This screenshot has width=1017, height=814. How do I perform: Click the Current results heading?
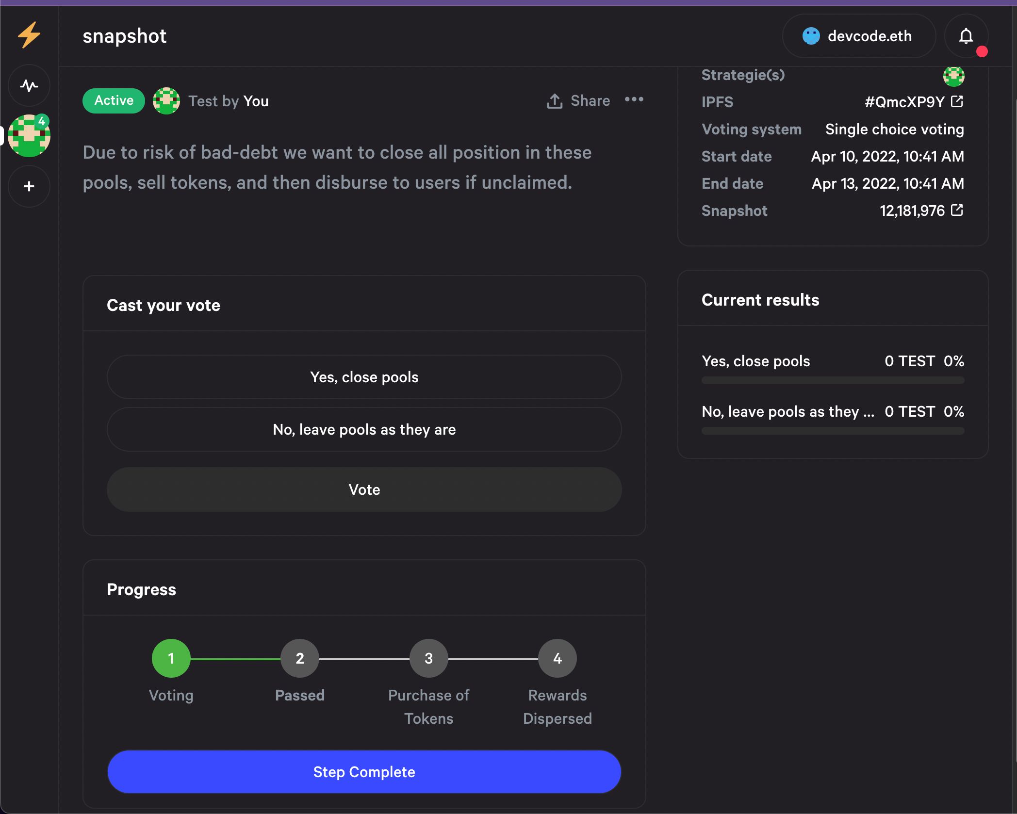click(x=760, y=300)
